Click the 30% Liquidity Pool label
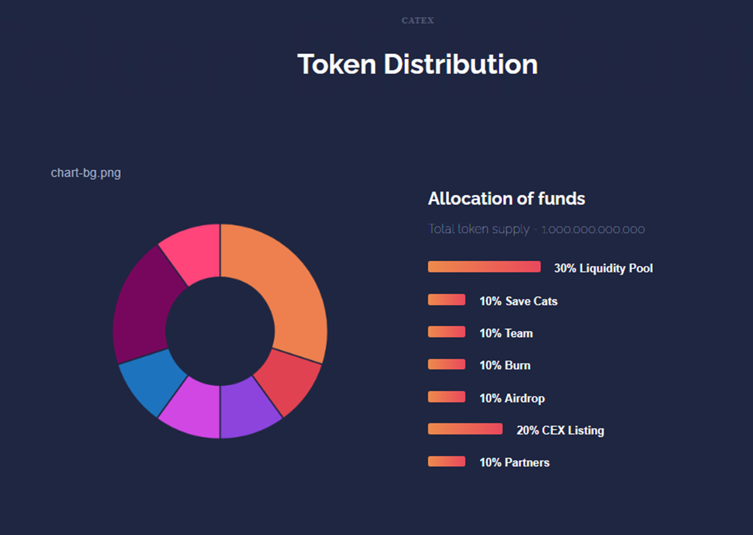Image resolution: width=753 pixels, height=535 pixels. coord(603,268)
